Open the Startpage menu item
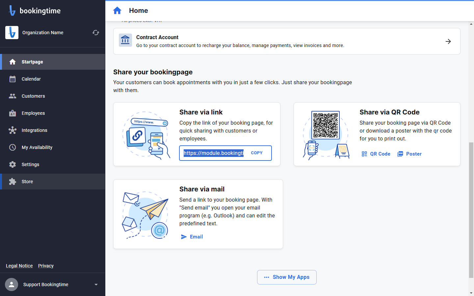The height and width of the screenshot is (296, 474). coord(53,62)
